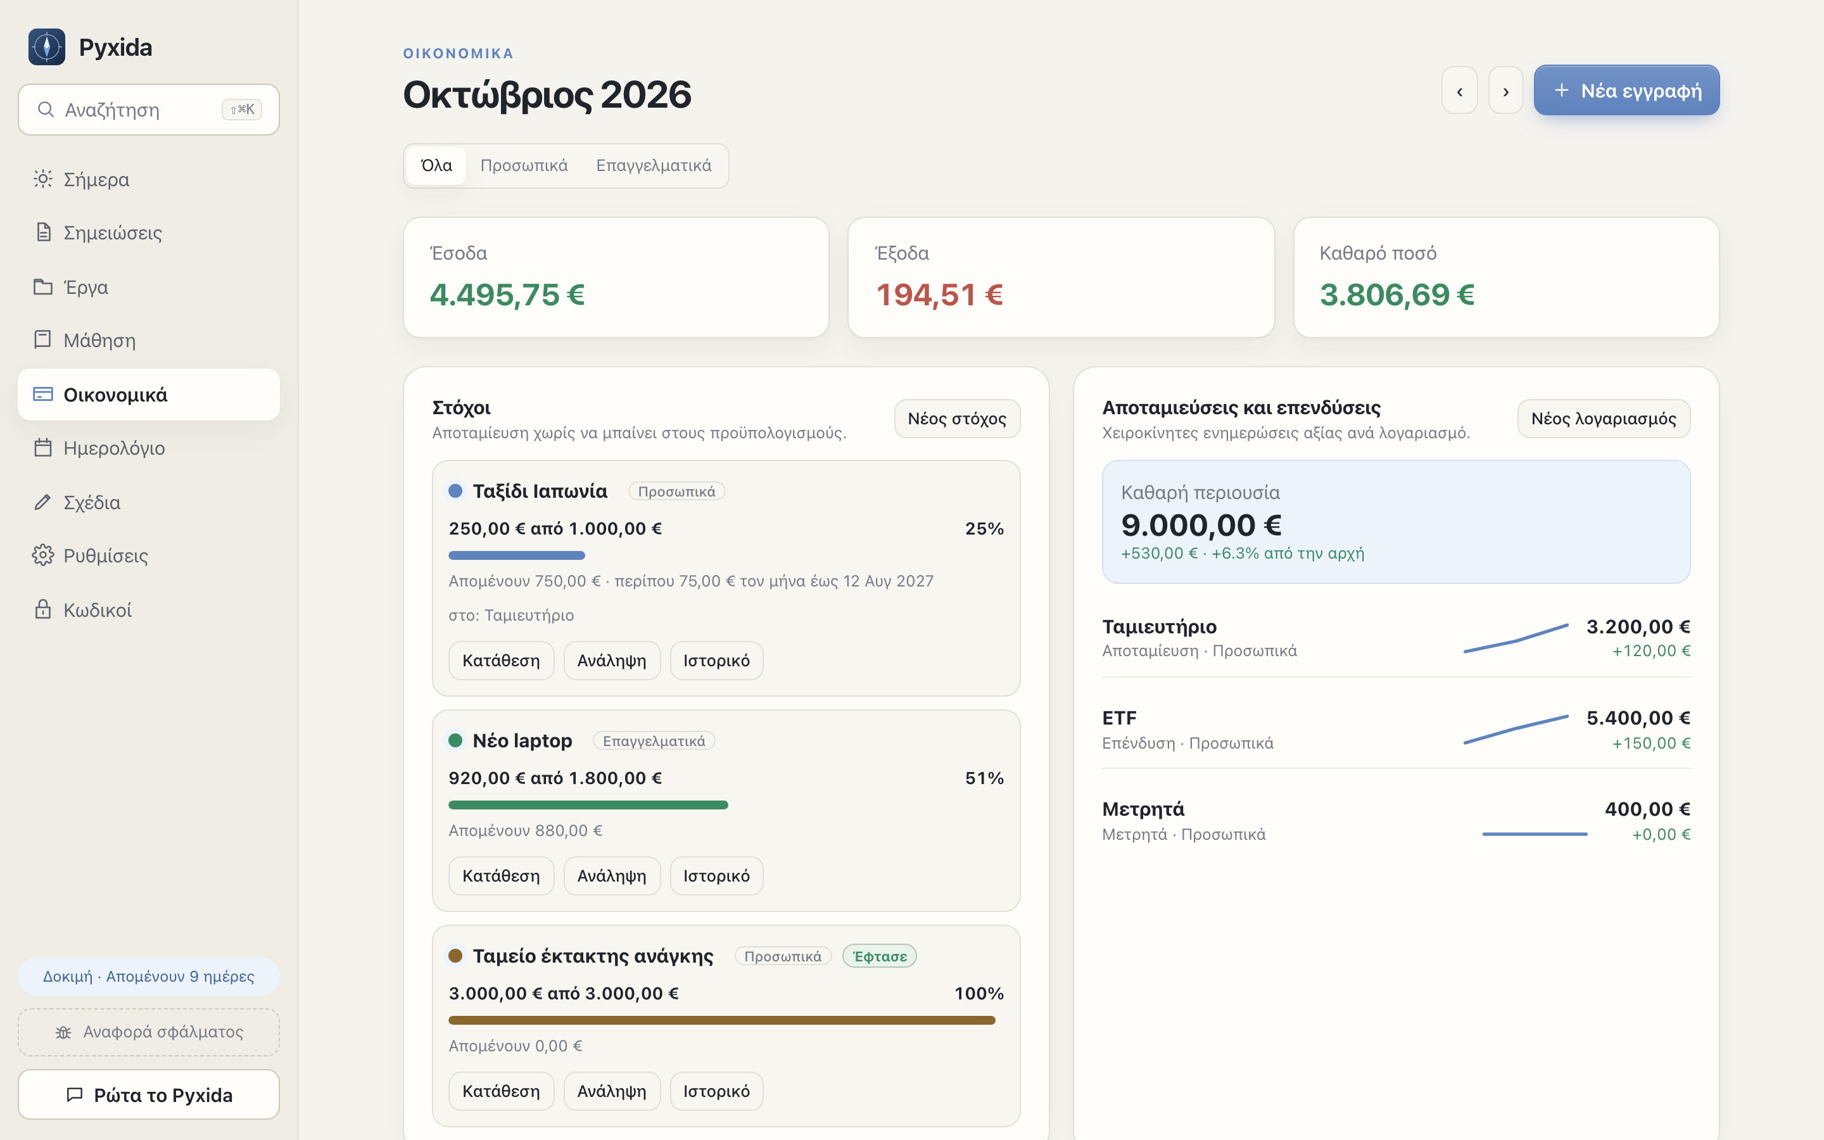The image size is (1824, 1140).
Task: Click Κατάθεση for Ταξίδι Ιαπωνία
Action: coord(501,661)
